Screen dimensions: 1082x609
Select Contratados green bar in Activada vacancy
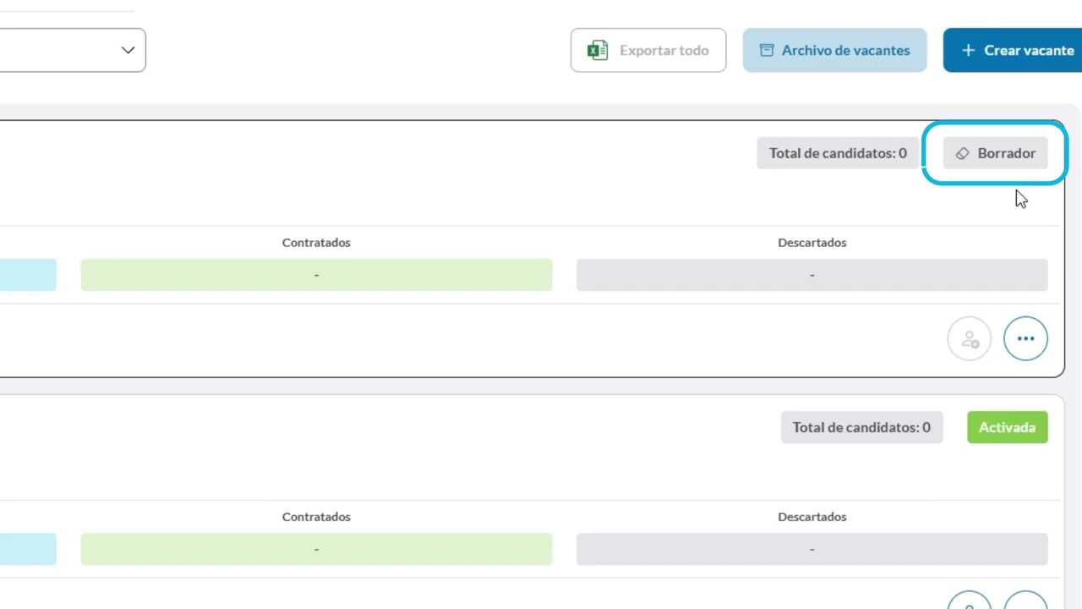click(316, 549)
